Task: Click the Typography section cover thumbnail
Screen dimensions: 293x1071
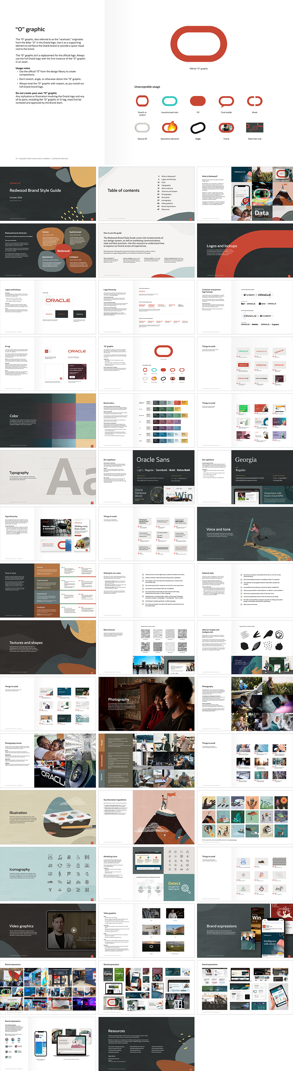Action: click(48, 477)
